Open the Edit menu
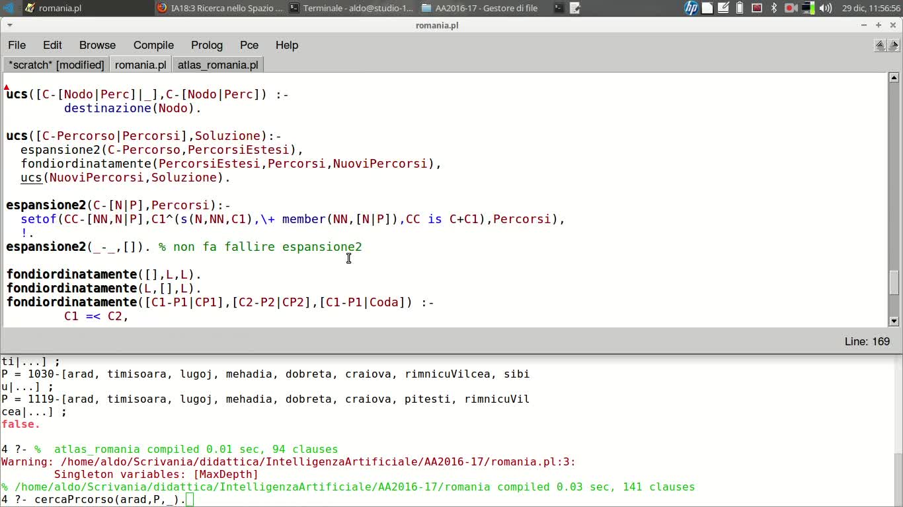This screenshot has width=903, height=507. point(52,45)
